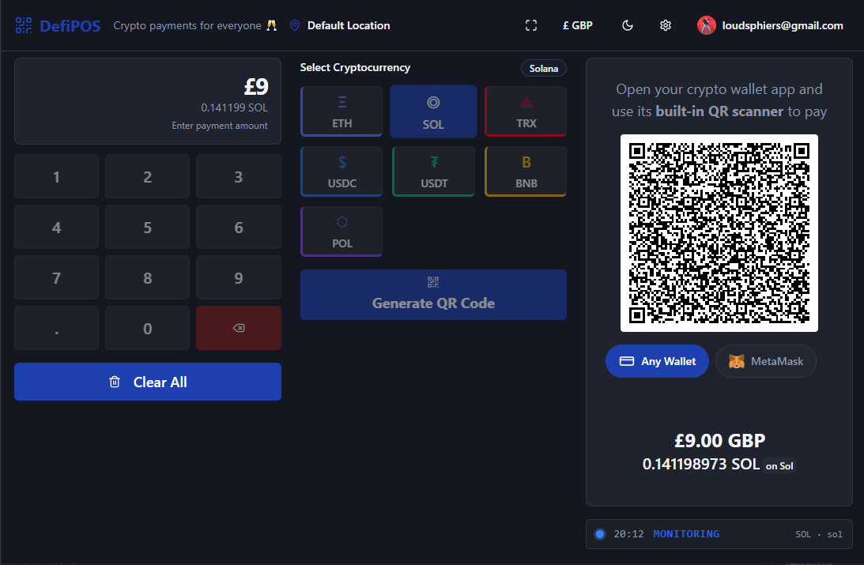864x565 pixels.
Task: Tap keypad digit 3
Action: [239, 176]
